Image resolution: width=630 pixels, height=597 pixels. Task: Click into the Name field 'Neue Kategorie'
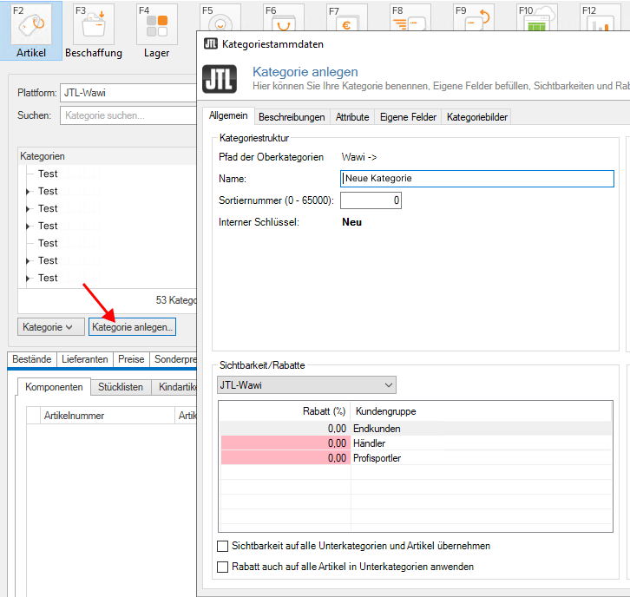click(x=477, y=179)
